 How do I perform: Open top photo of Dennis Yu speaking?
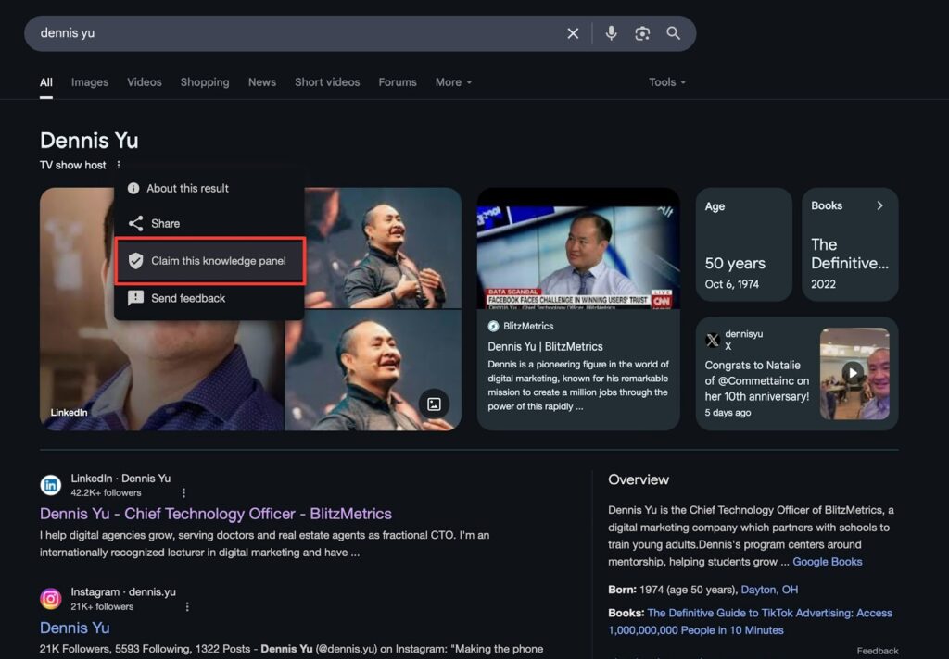click(x=383, y=248)
